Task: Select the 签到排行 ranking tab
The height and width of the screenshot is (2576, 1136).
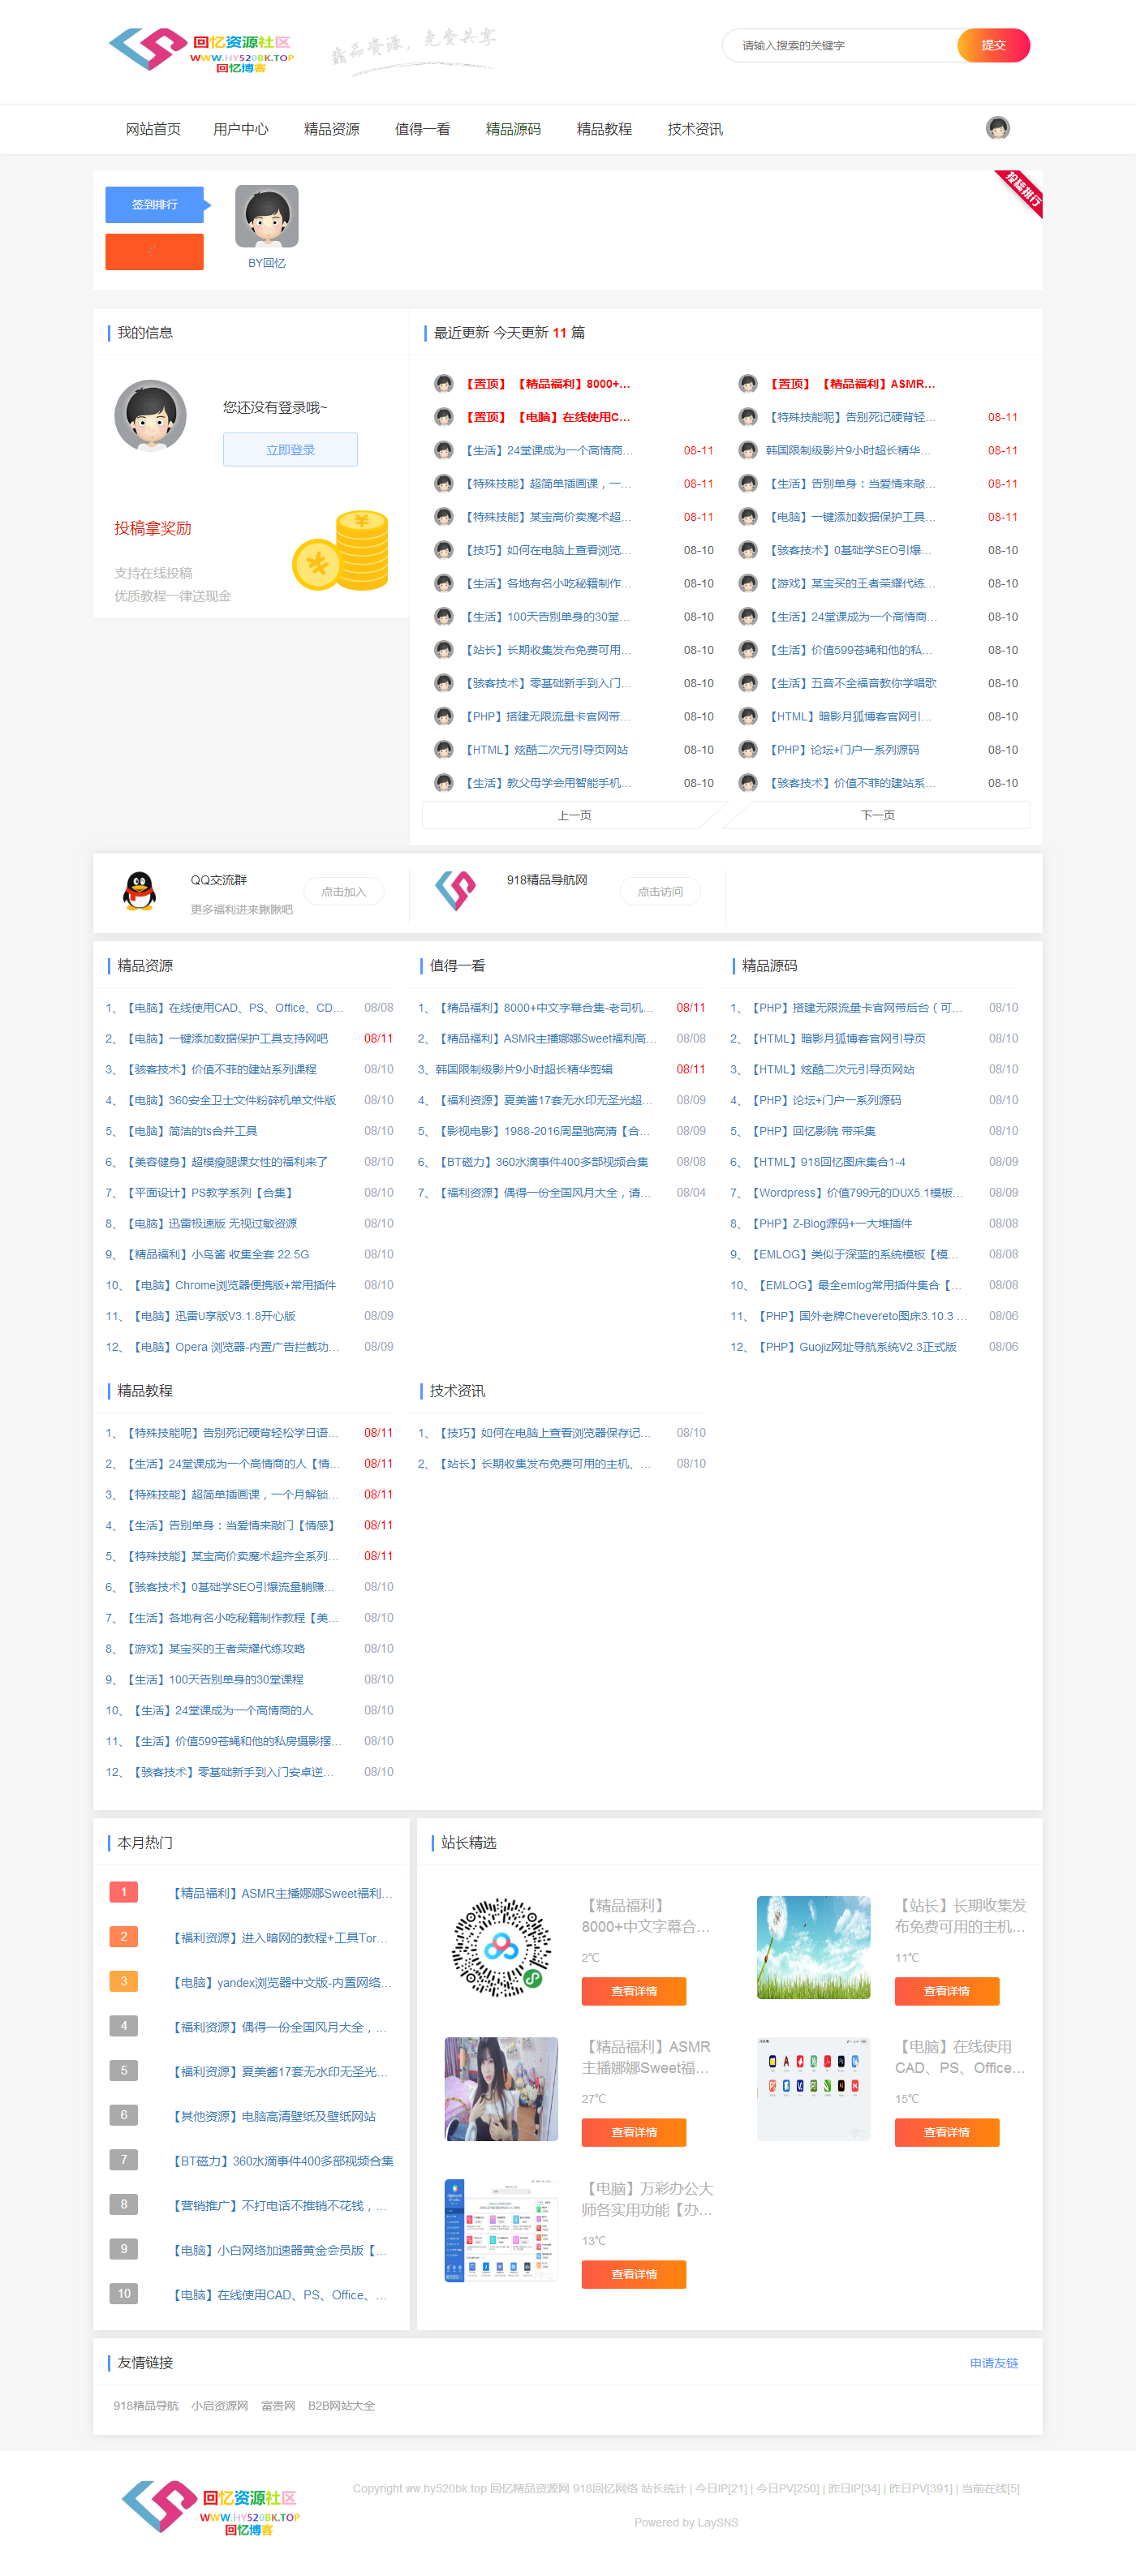Action: pos(155,205)
